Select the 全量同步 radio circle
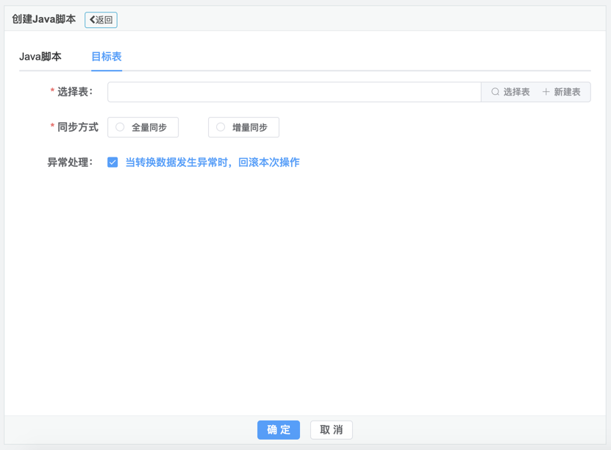 120,127
